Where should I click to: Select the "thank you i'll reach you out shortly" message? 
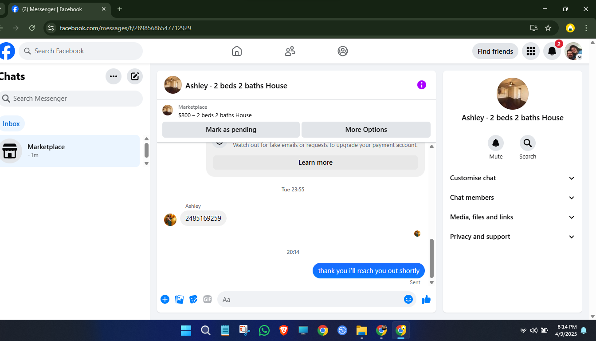click(369, 270)
